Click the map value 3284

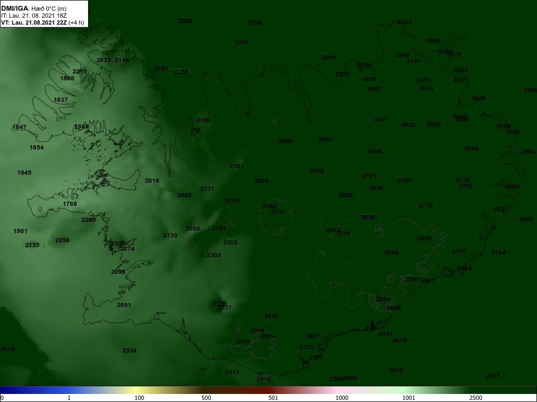click(392, 252)
